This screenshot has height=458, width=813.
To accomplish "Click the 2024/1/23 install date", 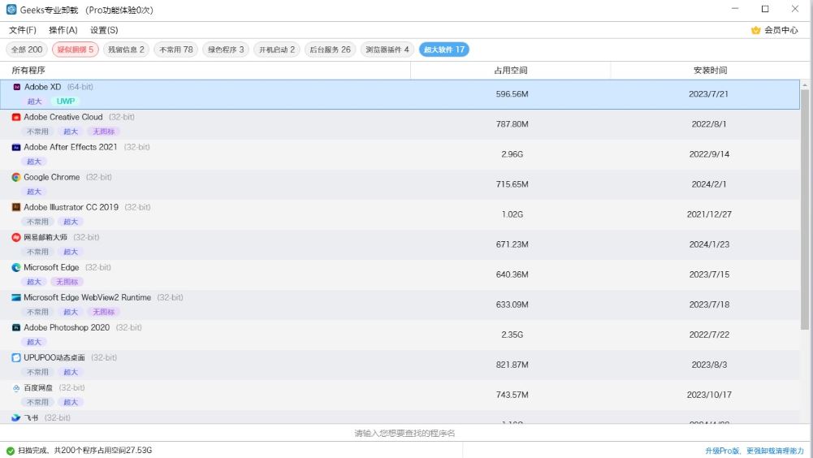I will [709, 244].
